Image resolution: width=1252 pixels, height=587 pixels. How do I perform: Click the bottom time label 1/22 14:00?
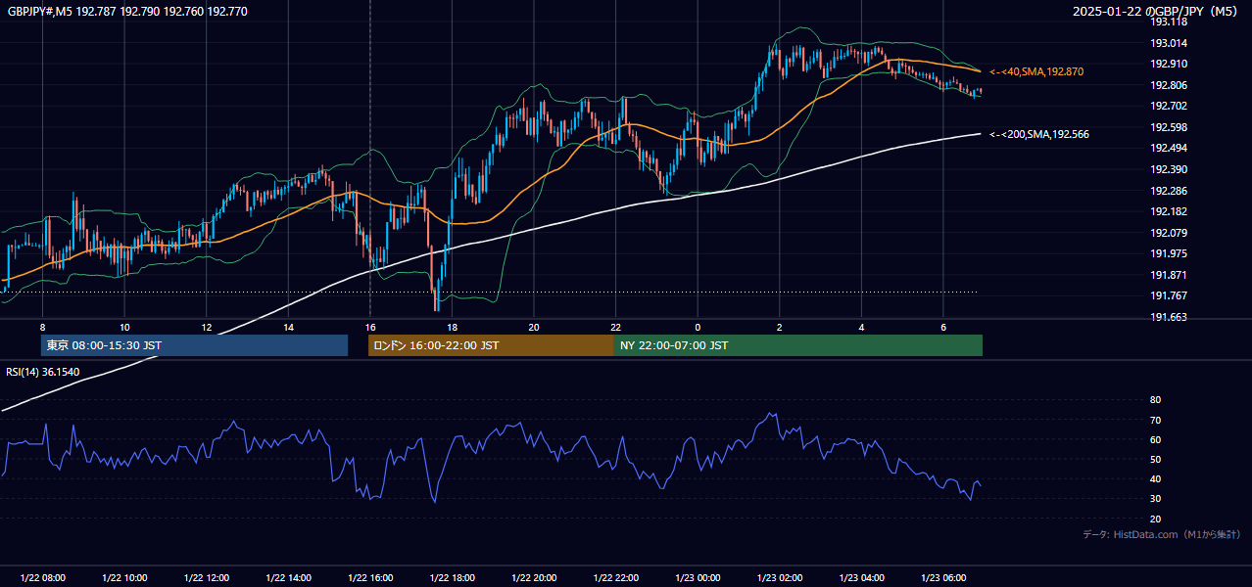click(288, 578)
